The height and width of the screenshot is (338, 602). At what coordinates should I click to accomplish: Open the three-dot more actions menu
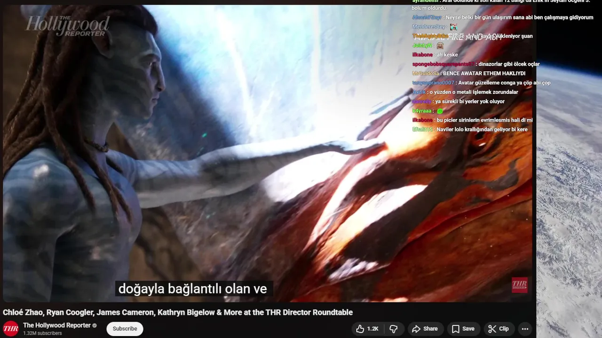pos(525,329)
